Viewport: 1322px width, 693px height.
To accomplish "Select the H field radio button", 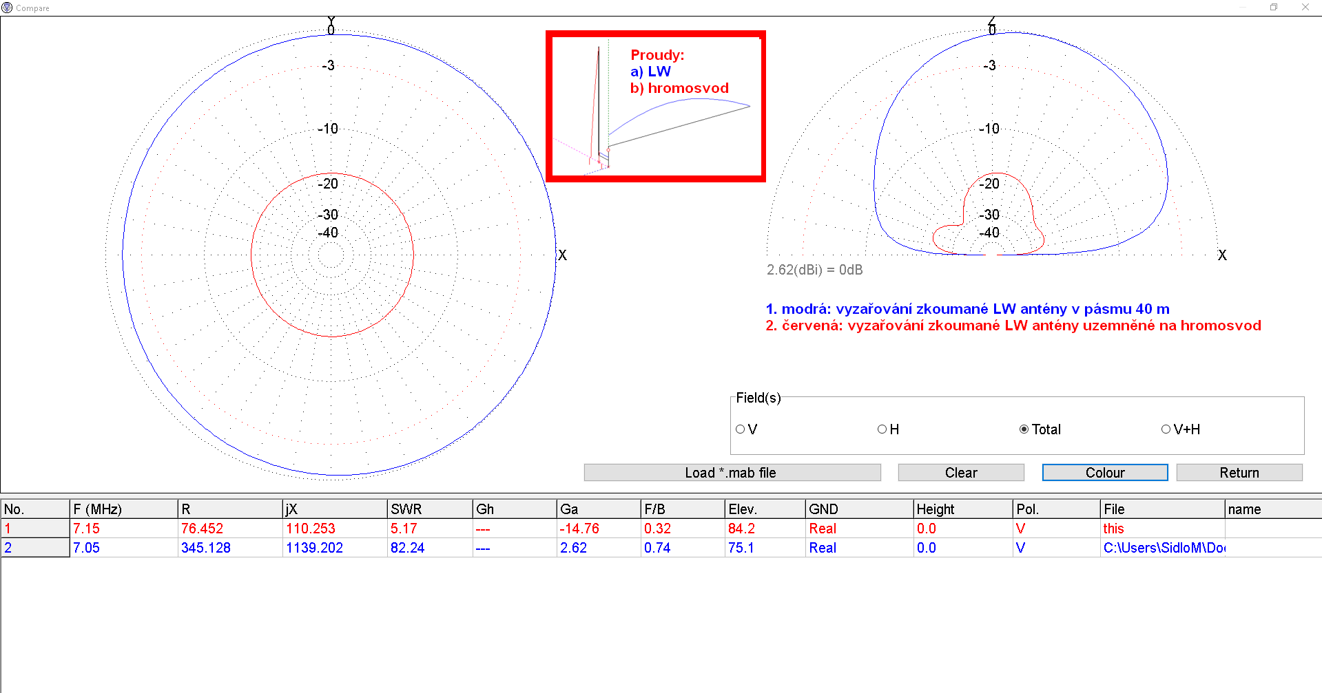I will (882, 429).
